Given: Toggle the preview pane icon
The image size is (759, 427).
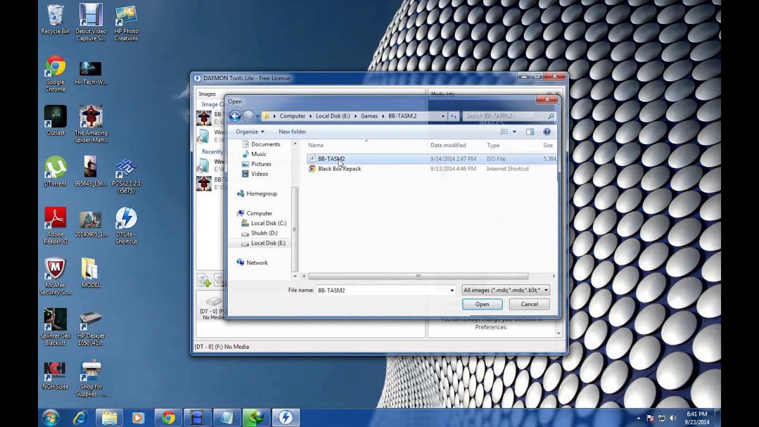Looking at the screenshot, I should pos(530,132).
